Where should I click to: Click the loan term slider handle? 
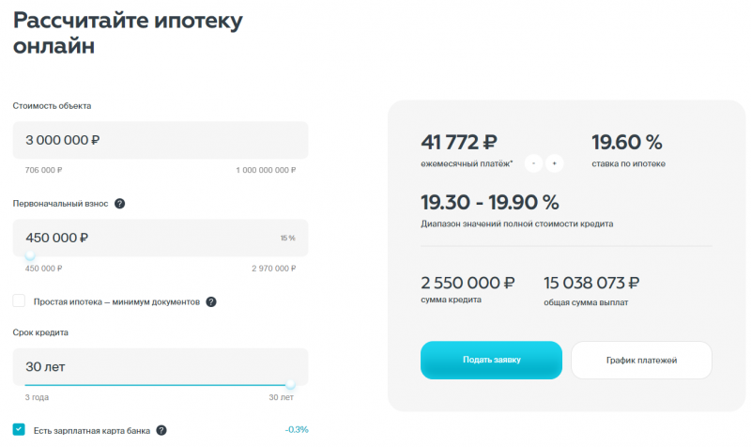(x=290, y=384)
